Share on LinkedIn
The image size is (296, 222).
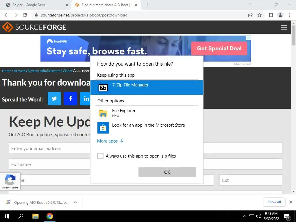pos(85,99)
